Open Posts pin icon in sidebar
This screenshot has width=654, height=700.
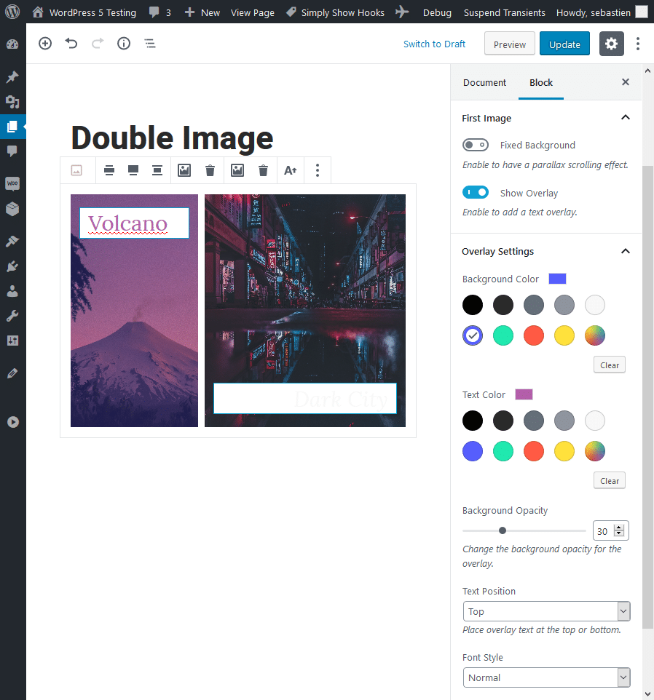coord(12,77)
